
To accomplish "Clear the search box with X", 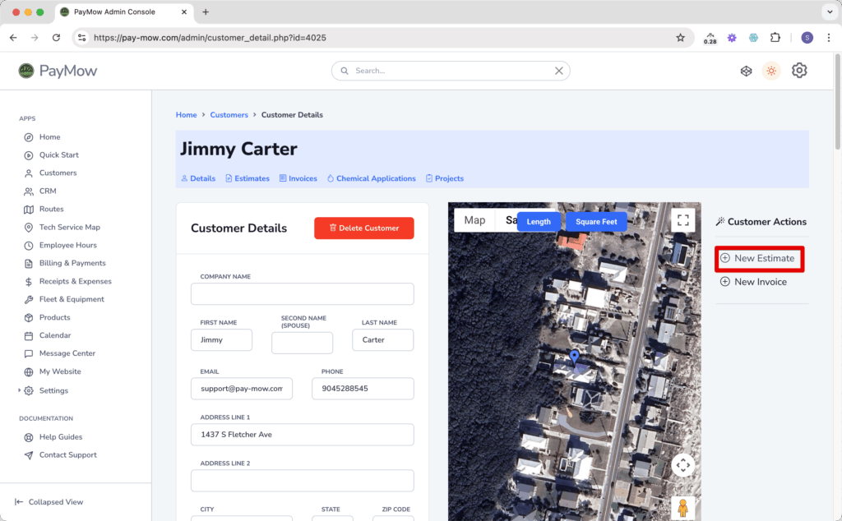I will point(559,71).
